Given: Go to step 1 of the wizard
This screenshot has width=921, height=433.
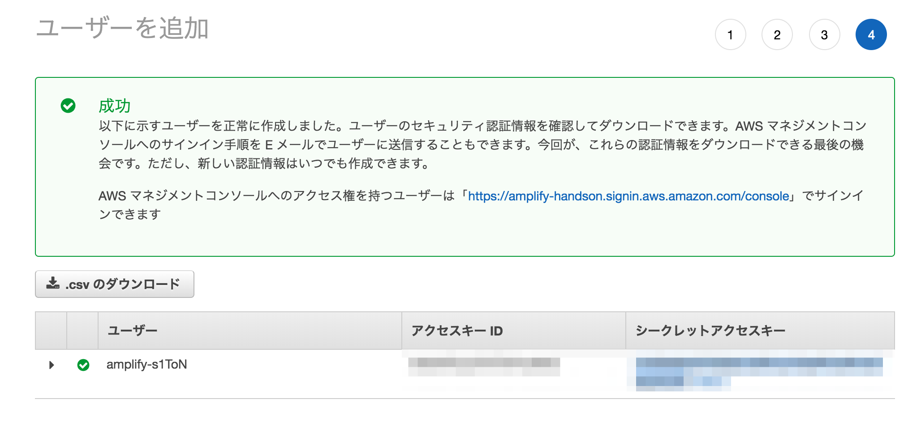Looking at the screenshot, I should (730, 34).
